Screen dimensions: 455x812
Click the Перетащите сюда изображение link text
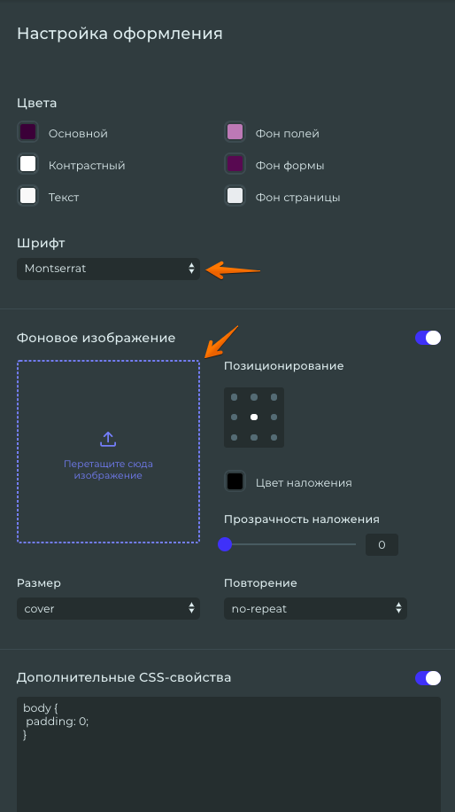(x=108, y=470)
